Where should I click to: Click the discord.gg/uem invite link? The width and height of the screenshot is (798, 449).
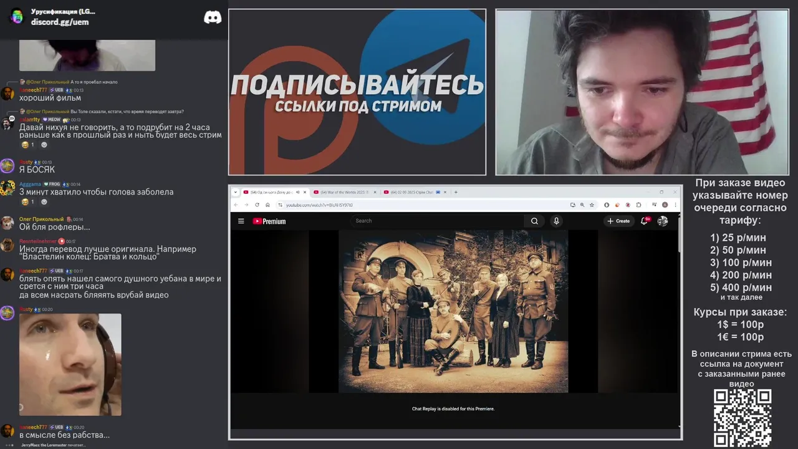click(60, 22)
